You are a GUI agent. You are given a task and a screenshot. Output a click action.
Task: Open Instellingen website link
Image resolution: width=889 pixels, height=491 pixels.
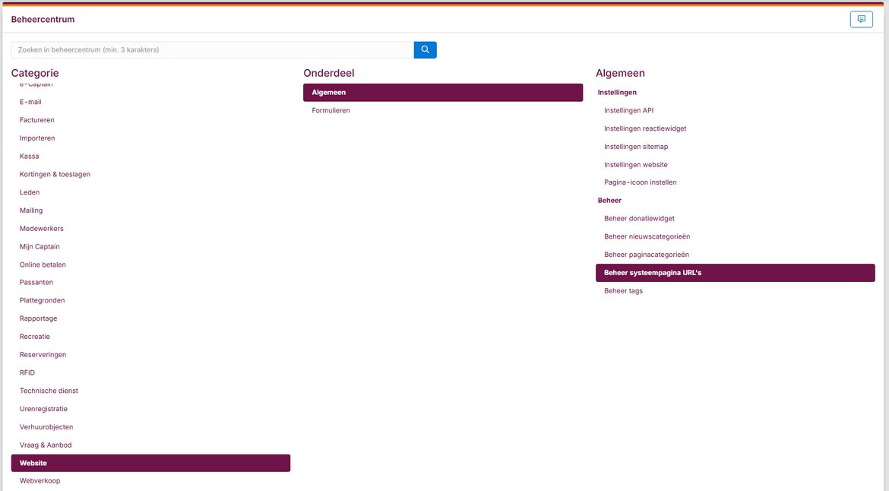(x=635, y=165)
